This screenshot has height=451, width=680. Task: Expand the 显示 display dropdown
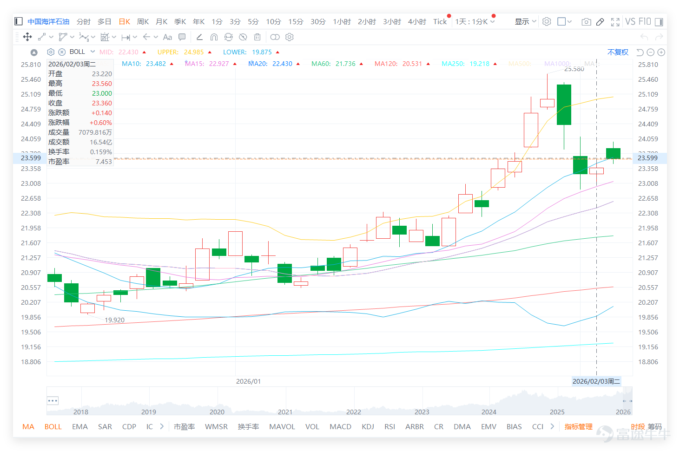(526, 22)
